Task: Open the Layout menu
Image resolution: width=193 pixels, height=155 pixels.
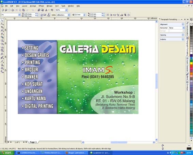Action: pyautogui.click(x=25, y=6)
